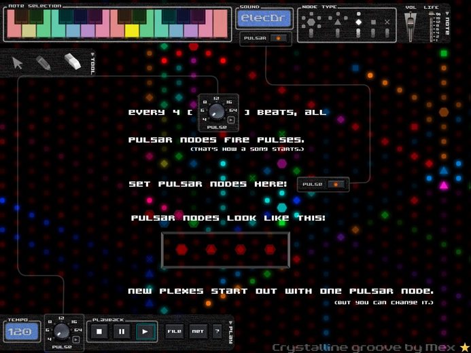The width and height of the screenshot is (471, 353).
Task: Select the leftmost pink piano key
Action: (x=13, y=31)
